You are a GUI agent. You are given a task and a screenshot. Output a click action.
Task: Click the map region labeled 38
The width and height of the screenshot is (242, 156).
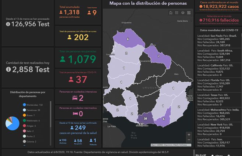click(x=145, y=119)
